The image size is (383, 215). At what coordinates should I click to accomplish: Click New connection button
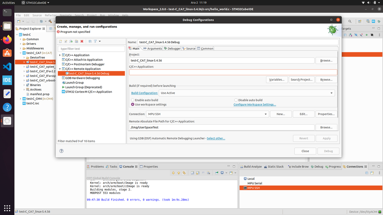281,114
